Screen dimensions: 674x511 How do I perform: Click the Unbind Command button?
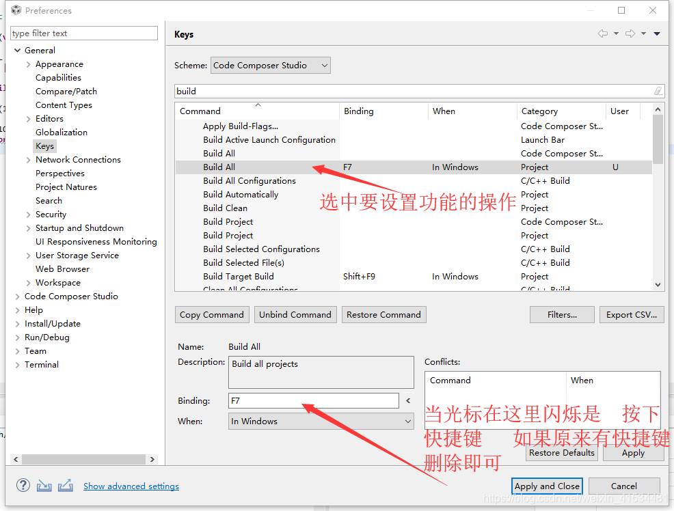point(295,315)
